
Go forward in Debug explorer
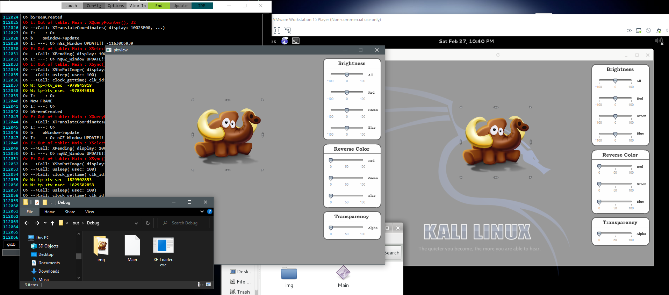point(37,223)
